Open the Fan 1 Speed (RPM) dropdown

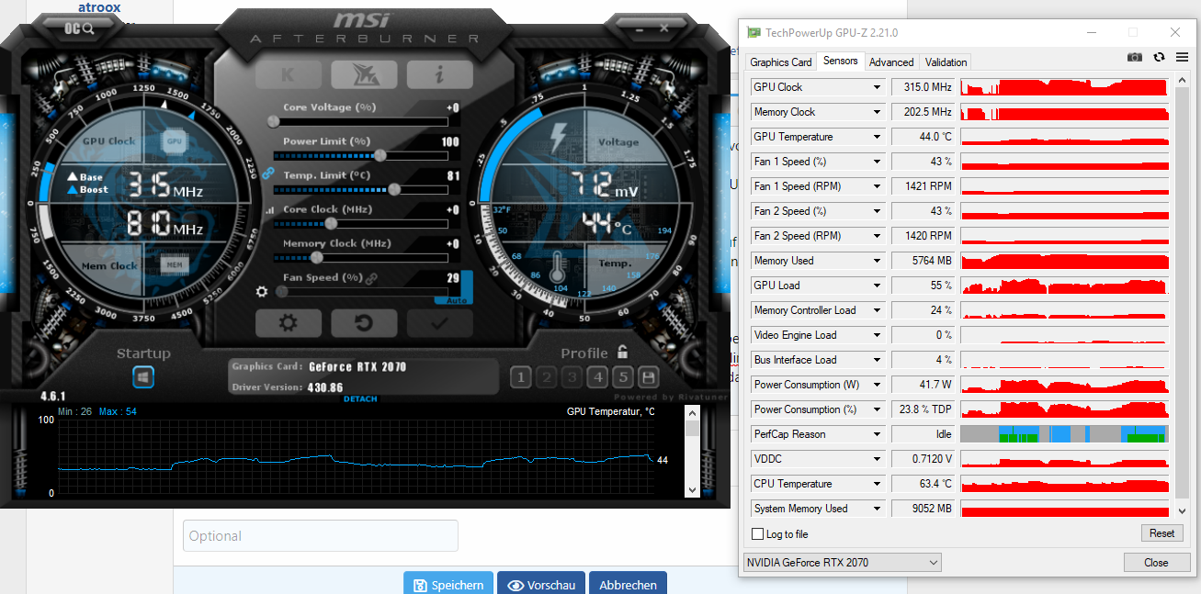coord(877,186)
